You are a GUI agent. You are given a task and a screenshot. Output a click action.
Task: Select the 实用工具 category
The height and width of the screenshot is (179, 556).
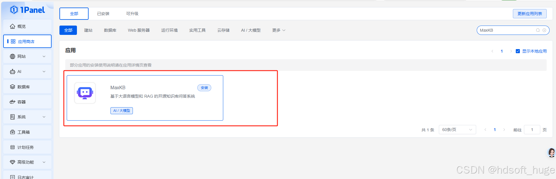pyautogui.click(x=197, y=30)
